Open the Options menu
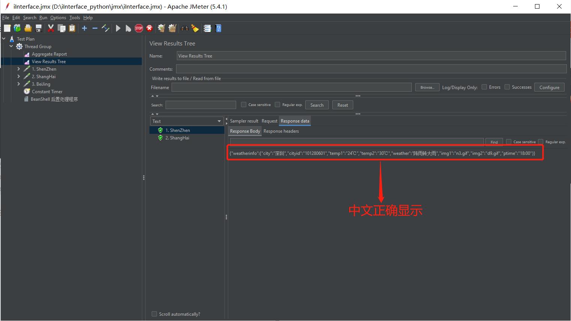Viewport: 571px width, 321px height. click(x=58, y=18)
